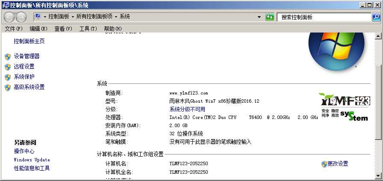Screen dimensions: 383x181
Task: Minimize the System window
Action: 363,5
